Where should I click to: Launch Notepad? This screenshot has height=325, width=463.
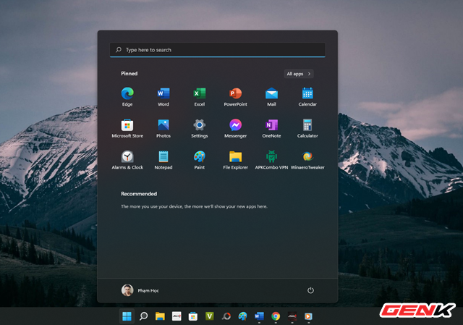[x=163, y=160]
